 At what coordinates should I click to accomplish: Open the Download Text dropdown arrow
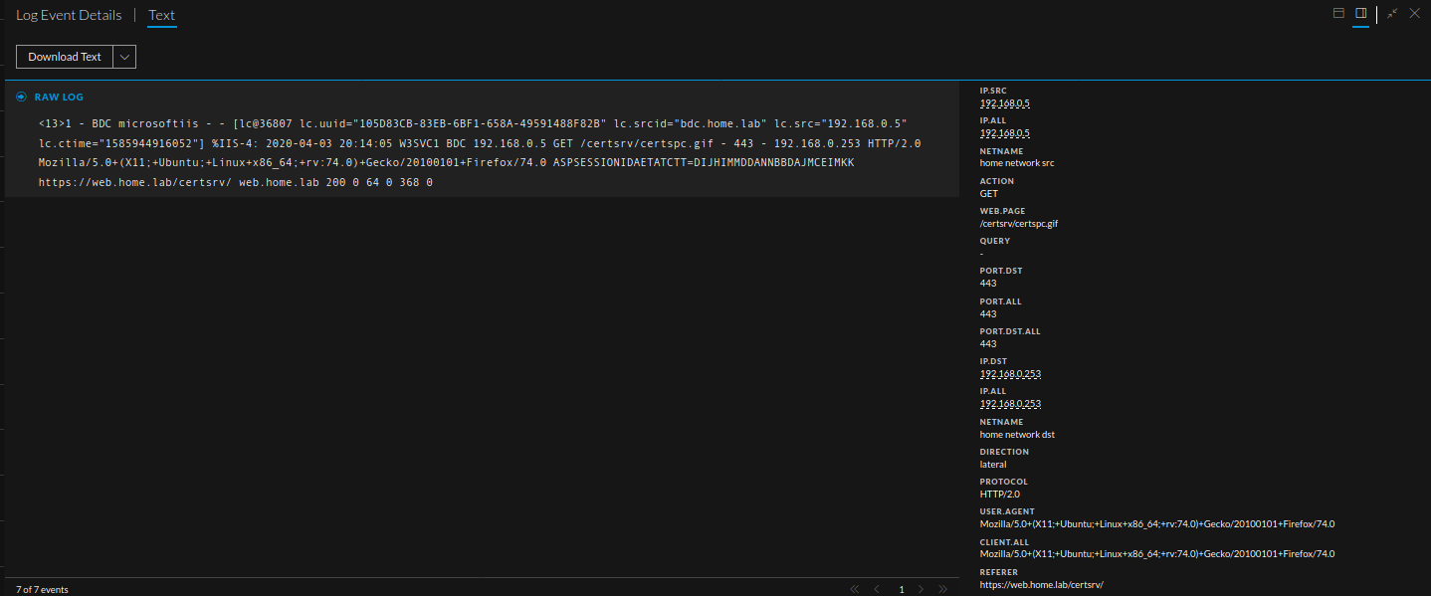coord(124,57)
